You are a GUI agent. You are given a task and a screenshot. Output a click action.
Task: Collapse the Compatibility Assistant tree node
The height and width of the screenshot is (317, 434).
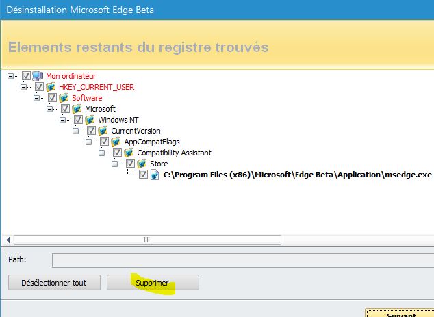(101, 153)
